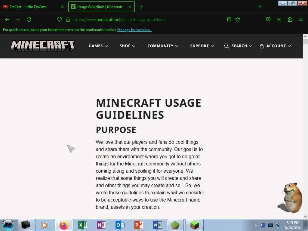The width and height of the screenshot is (308, 231).
Task: Toggle reader view icon
Action: 229,19
